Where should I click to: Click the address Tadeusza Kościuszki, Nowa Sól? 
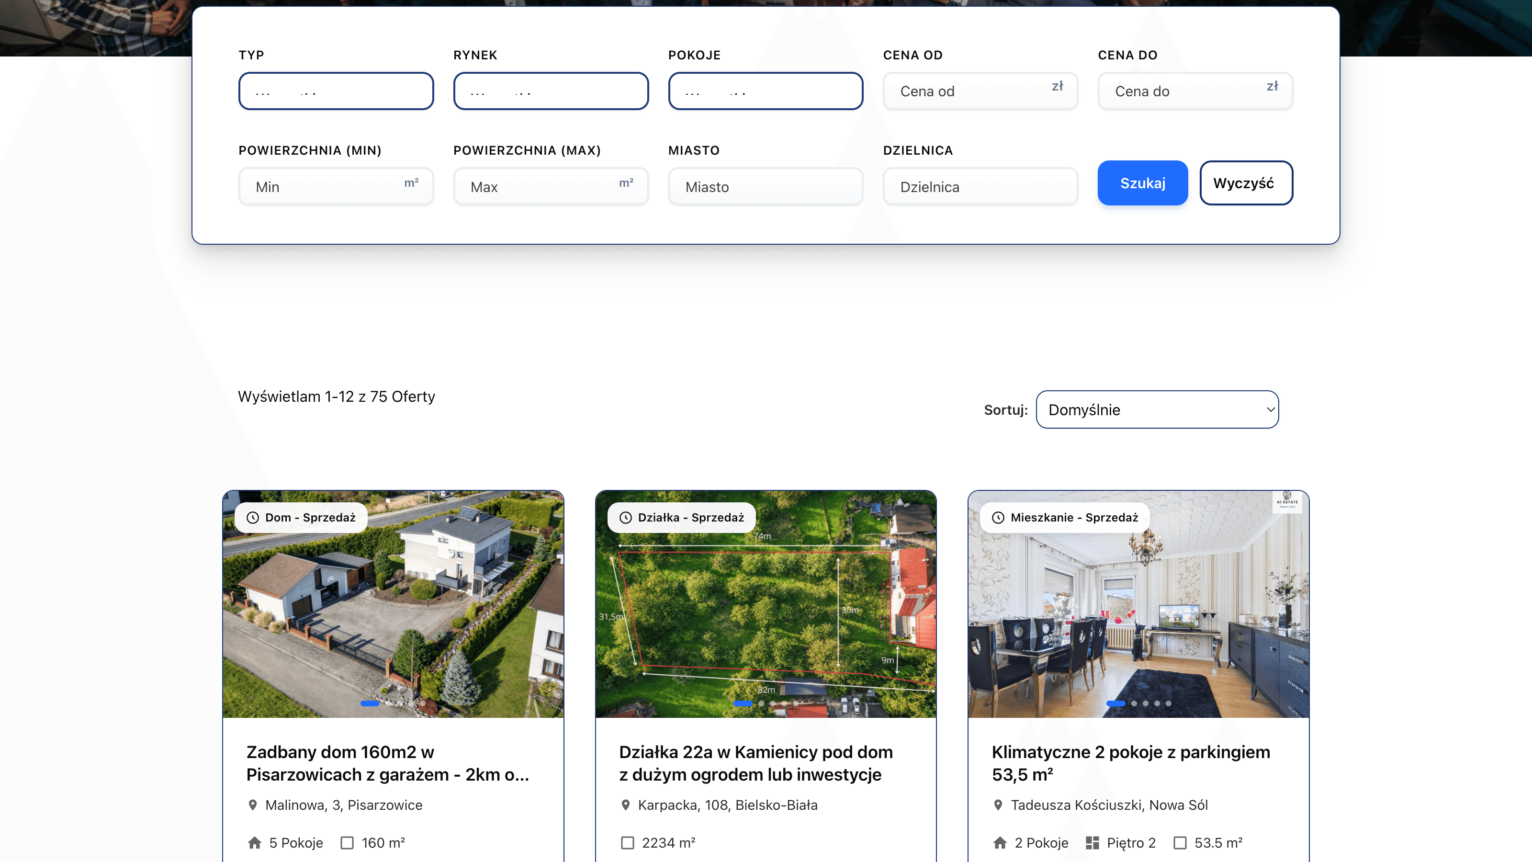point(1109,805)
